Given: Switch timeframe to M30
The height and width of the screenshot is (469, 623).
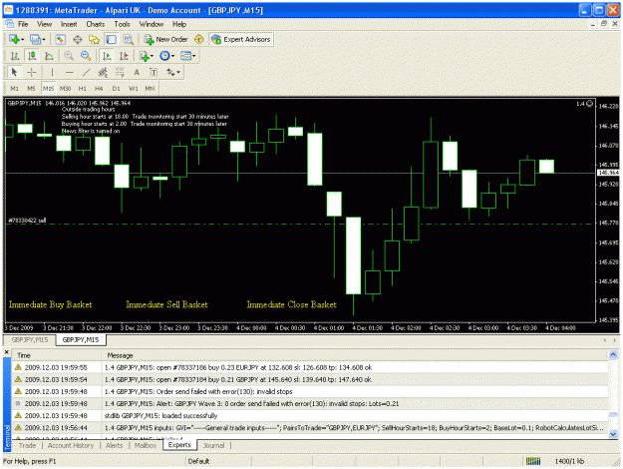Looking at the screenshot, I should pos(65,88).
